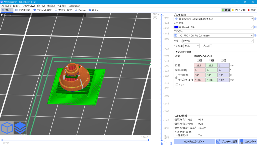Switch to the フィラメント設定 tab
The image size is (257, 145).
pyautogui.click(x=42, y=10)
